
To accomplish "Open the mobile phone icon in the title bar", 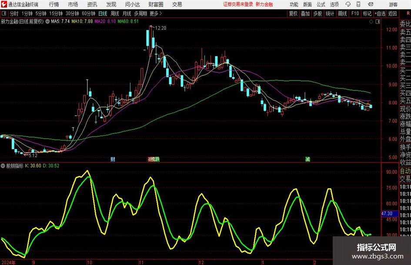I will (358, 4).
